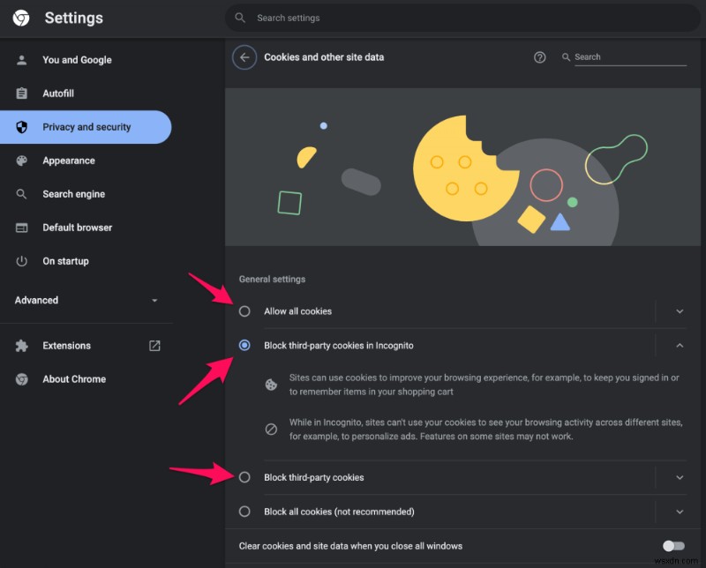Open the Extensions puzzle icon
Image resolution: width=706 pixels, height=568 pixels.
click(20, 346)
